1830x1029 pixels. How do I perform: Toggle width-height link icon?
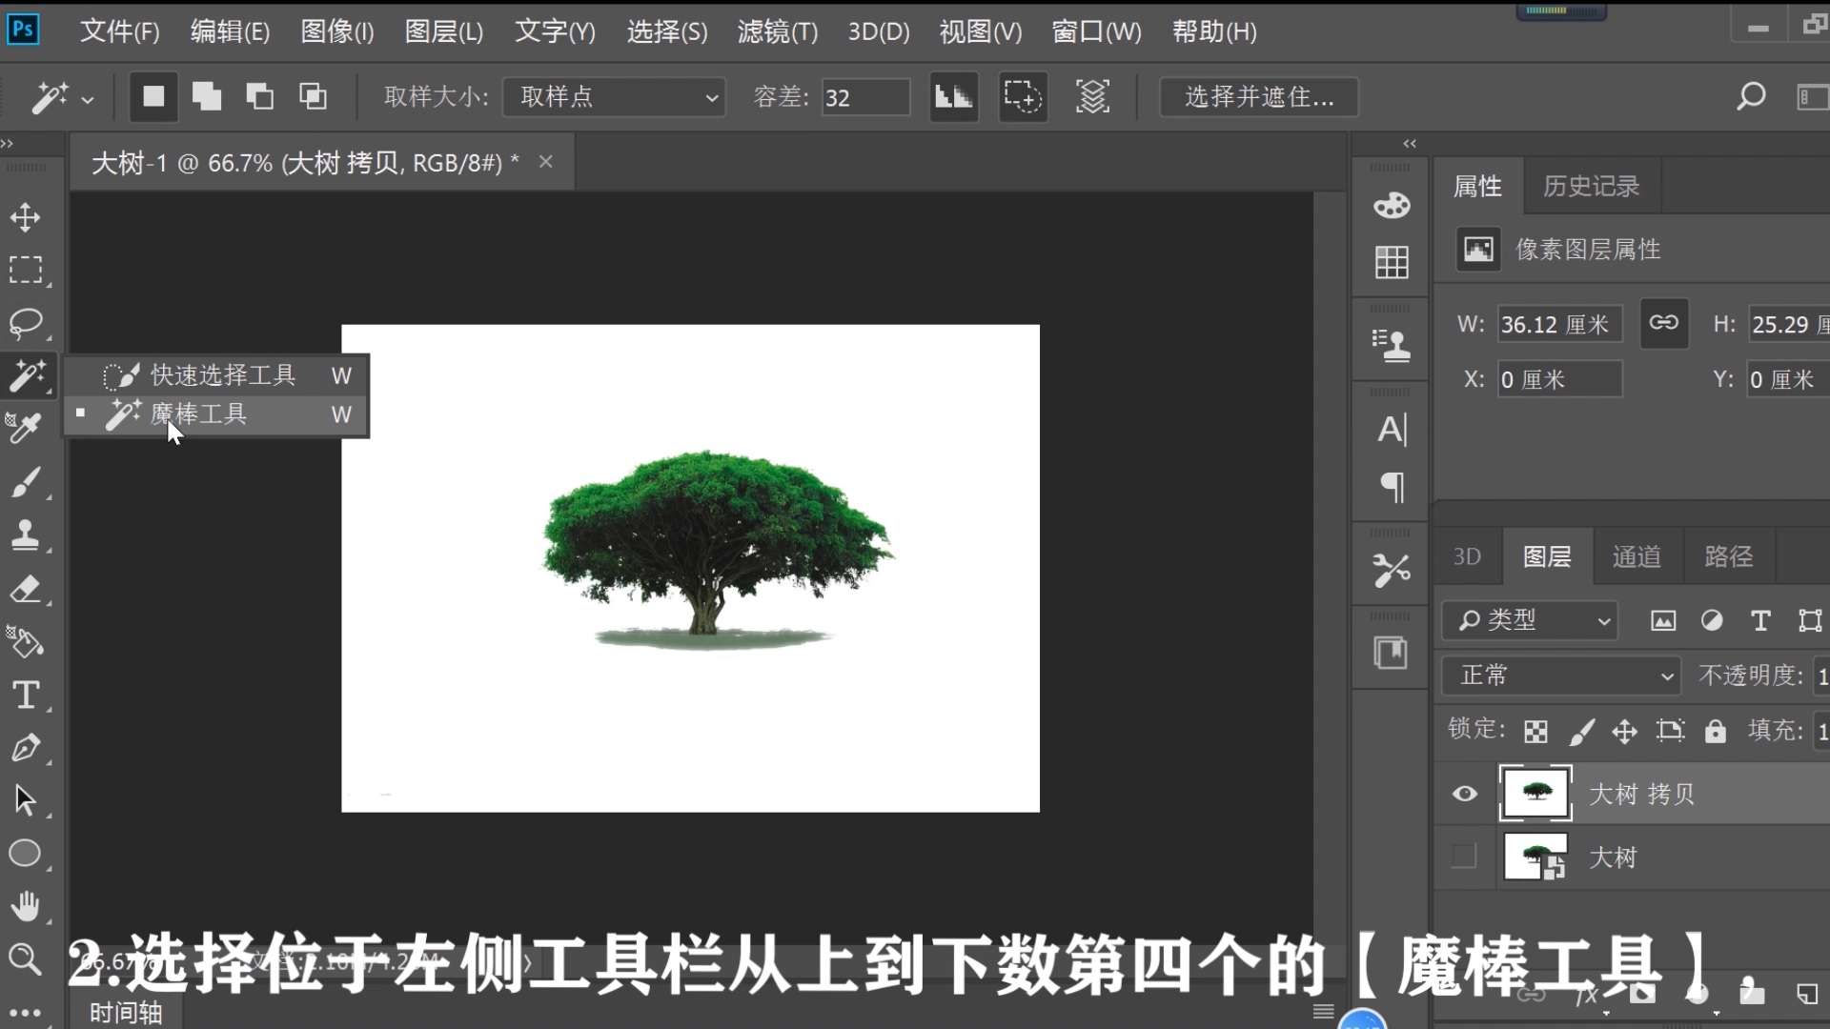click(1664, 323)
